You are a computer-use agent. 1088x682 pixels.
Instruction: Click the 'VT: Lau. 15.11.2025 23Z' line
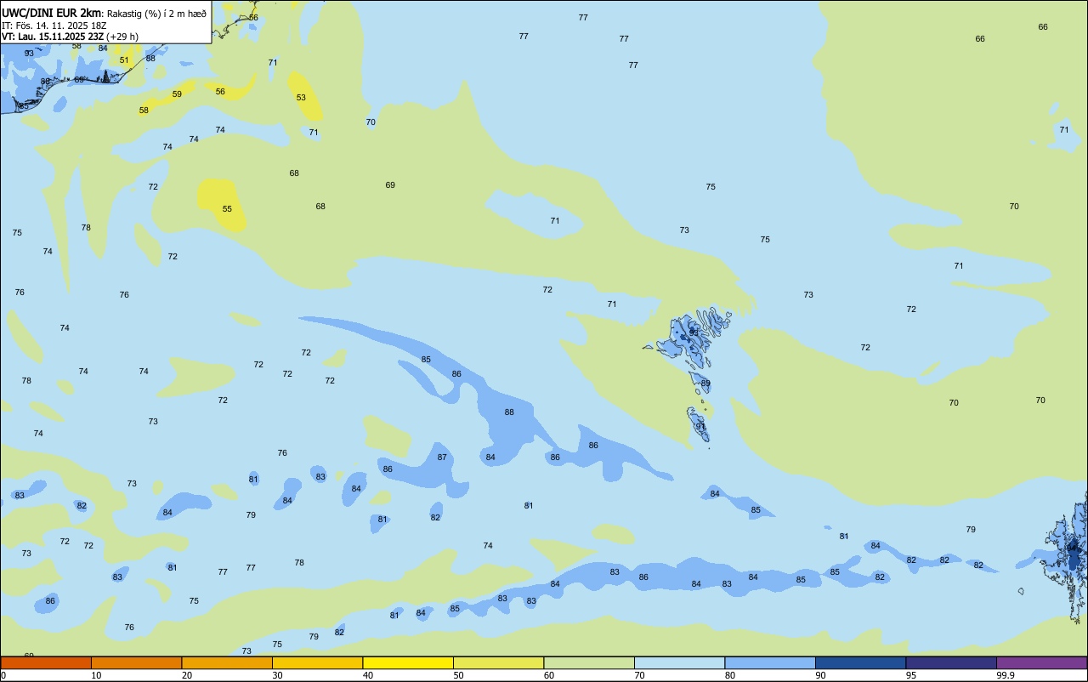(53, 37)
